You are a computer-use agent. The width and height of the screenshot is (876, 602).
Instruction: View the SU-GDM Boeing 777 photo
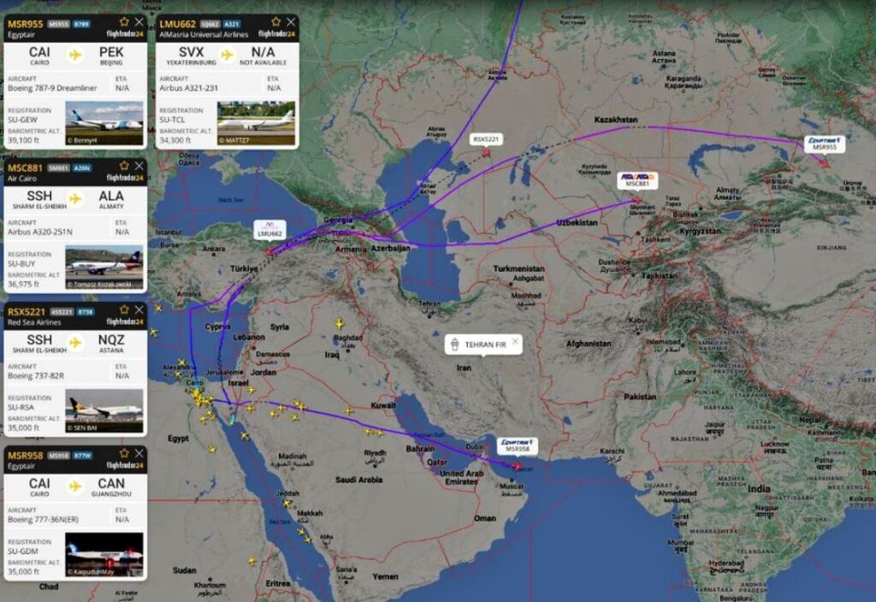tap(104, 554)
